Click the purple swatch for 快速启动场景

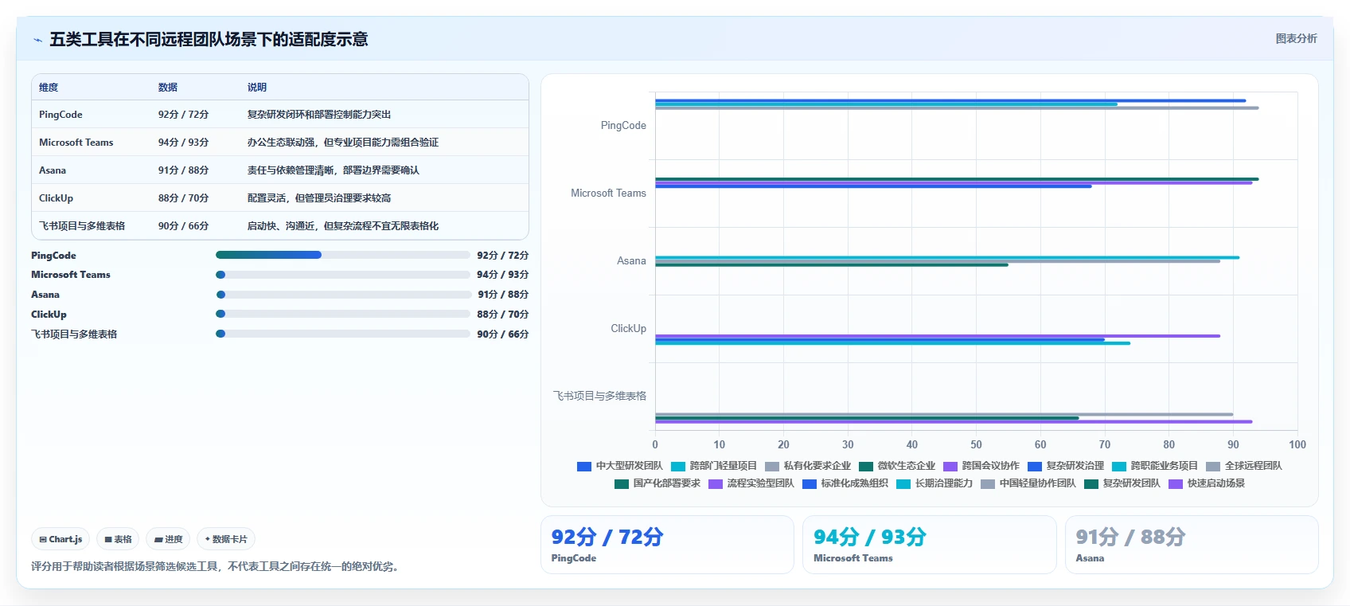click(1176, 483)
